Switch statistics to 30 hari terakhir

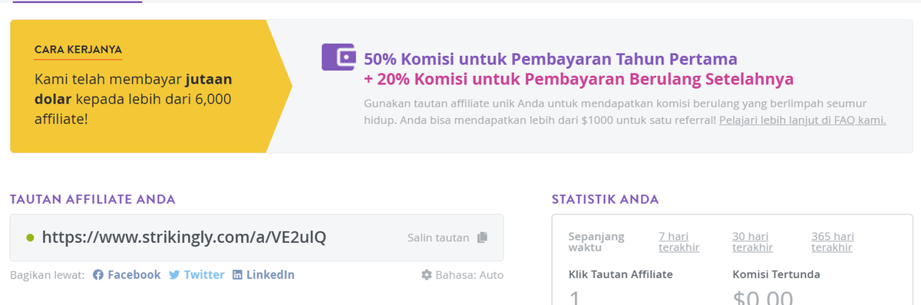tap(752, 241)
